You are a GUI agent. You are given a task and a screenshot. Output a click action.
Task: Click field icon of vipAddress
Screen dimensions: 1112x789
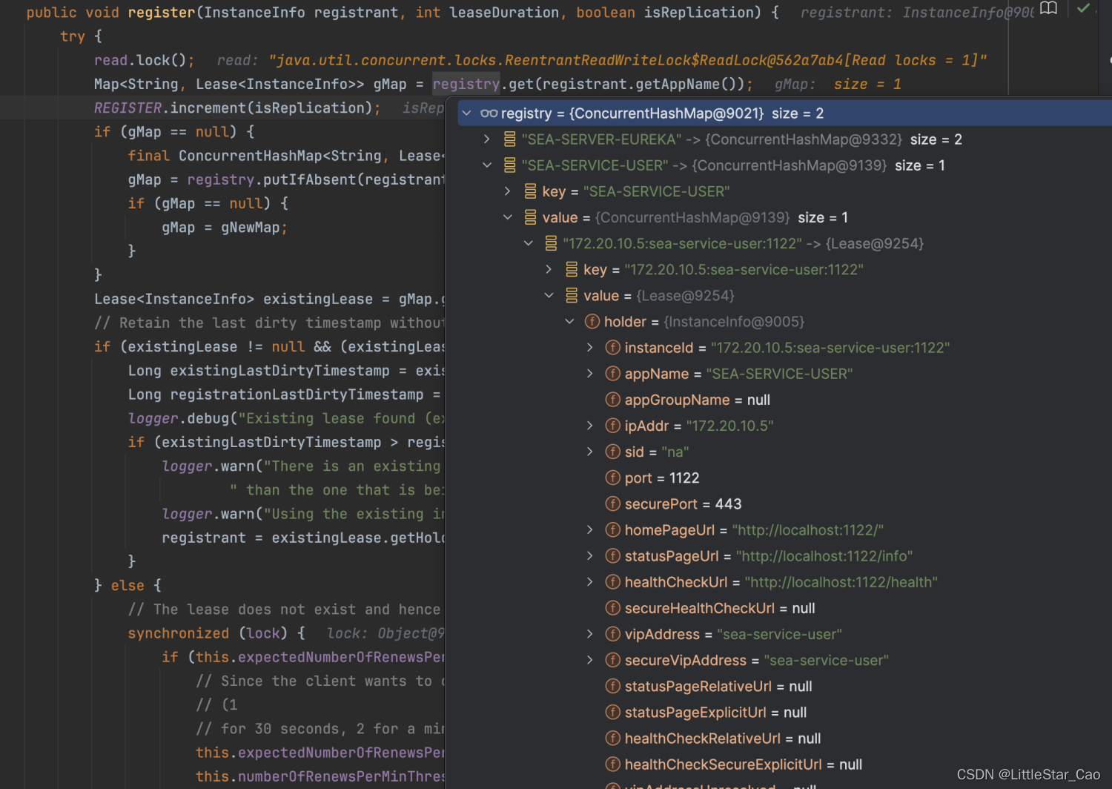click(x=613, y=634)
